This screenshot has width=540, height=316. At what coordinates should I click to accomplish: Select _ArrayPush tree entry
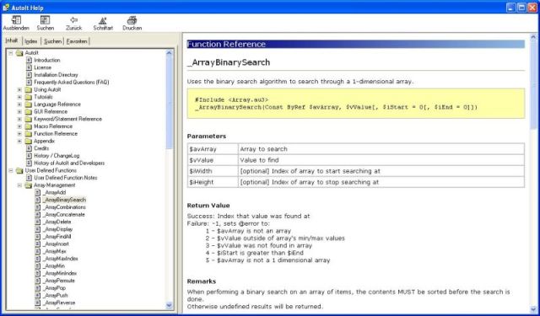tap(56, 296)
